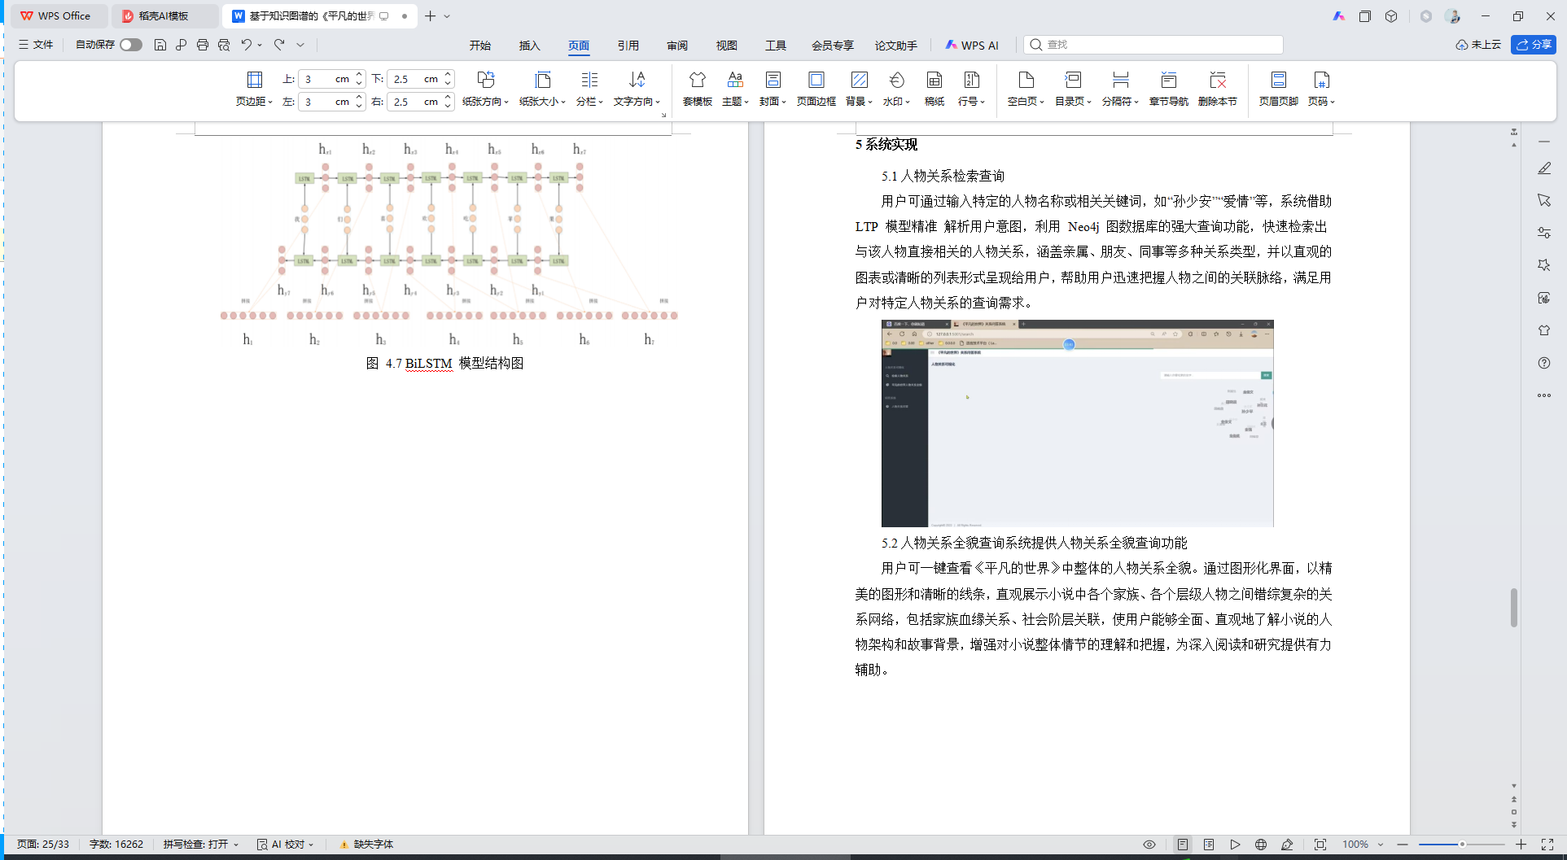Toggle the eye protection mode icon in status bar
1567x860 pixels.
point(1149,845)
